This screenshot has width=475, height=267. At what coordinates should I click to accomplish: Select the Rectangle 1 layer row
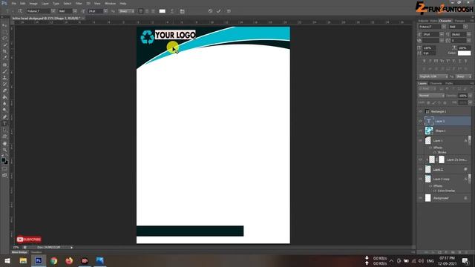pyautogui.click(x=445, y=112)
